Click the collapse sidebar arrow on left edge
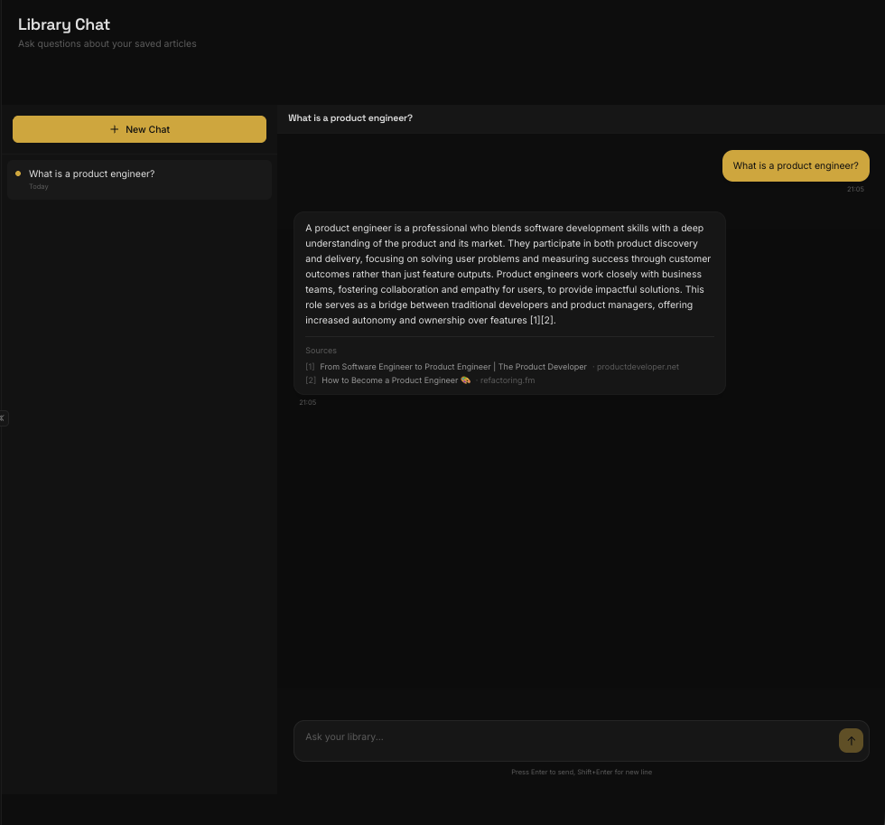 [4, 417]
